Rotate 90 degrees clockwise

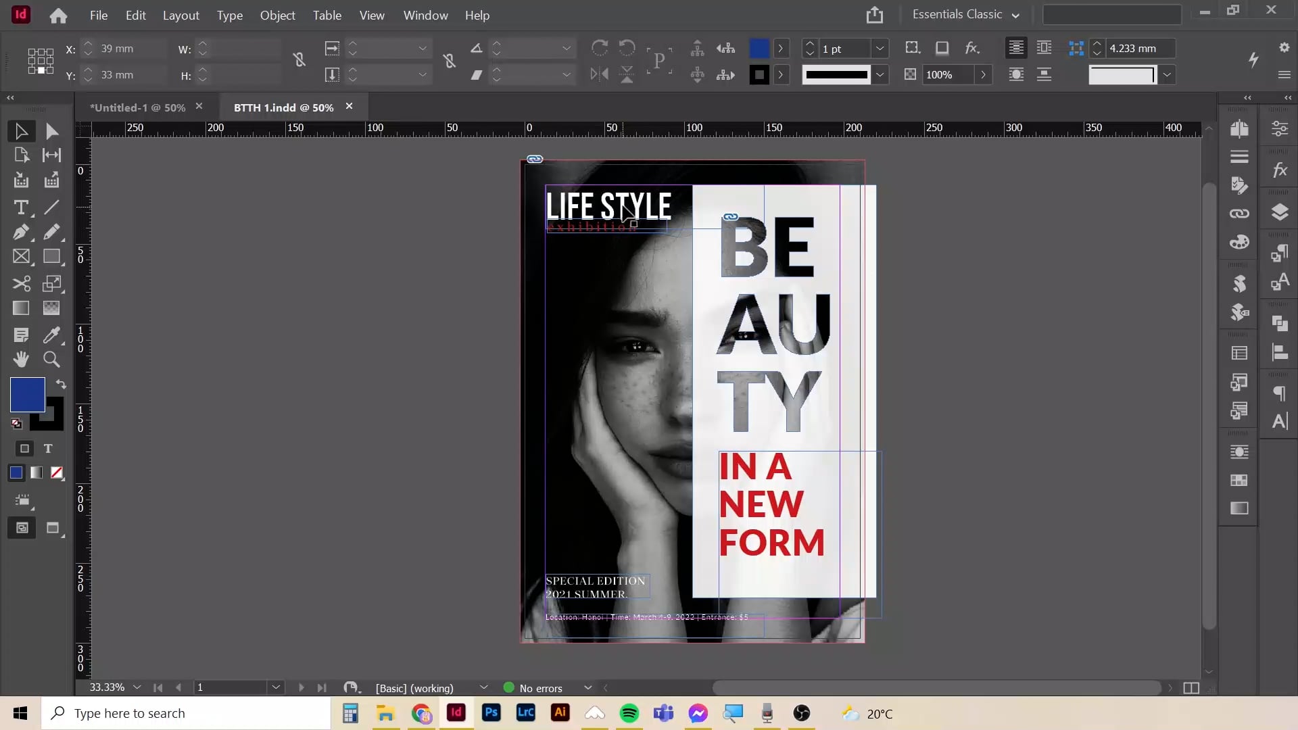(x=599, y=48)
